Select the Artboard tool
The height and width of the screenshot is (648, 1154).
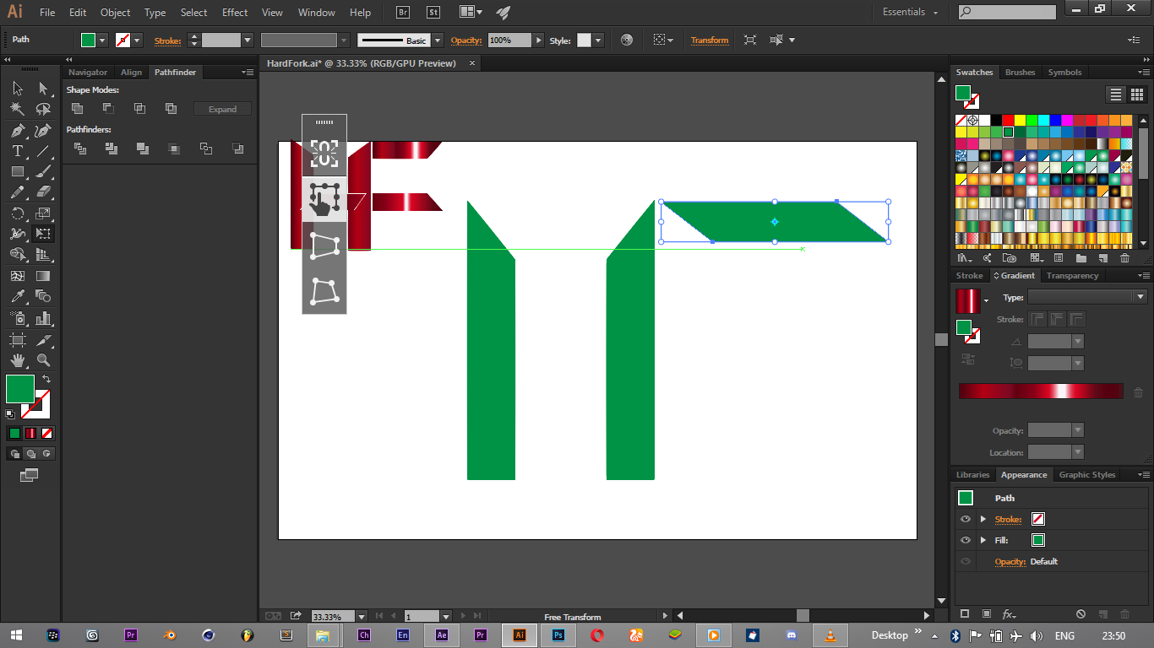pos(18,339)
